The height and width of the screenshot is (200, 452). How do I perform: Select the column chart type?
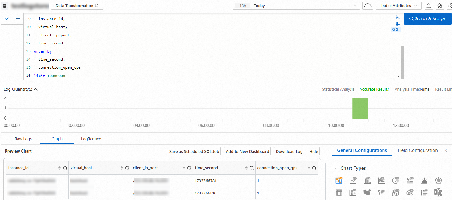(367, 180)
